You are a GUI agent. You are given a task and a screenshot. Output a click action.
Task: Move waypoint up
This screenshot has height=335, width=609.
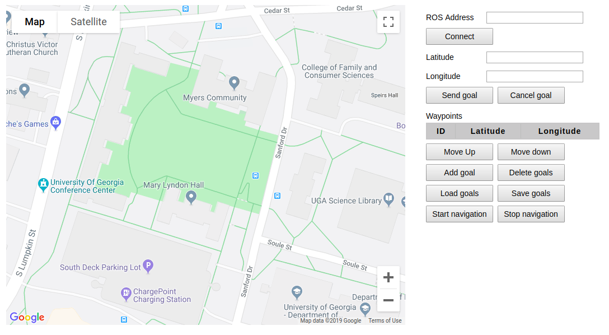(x=460, y=152)
